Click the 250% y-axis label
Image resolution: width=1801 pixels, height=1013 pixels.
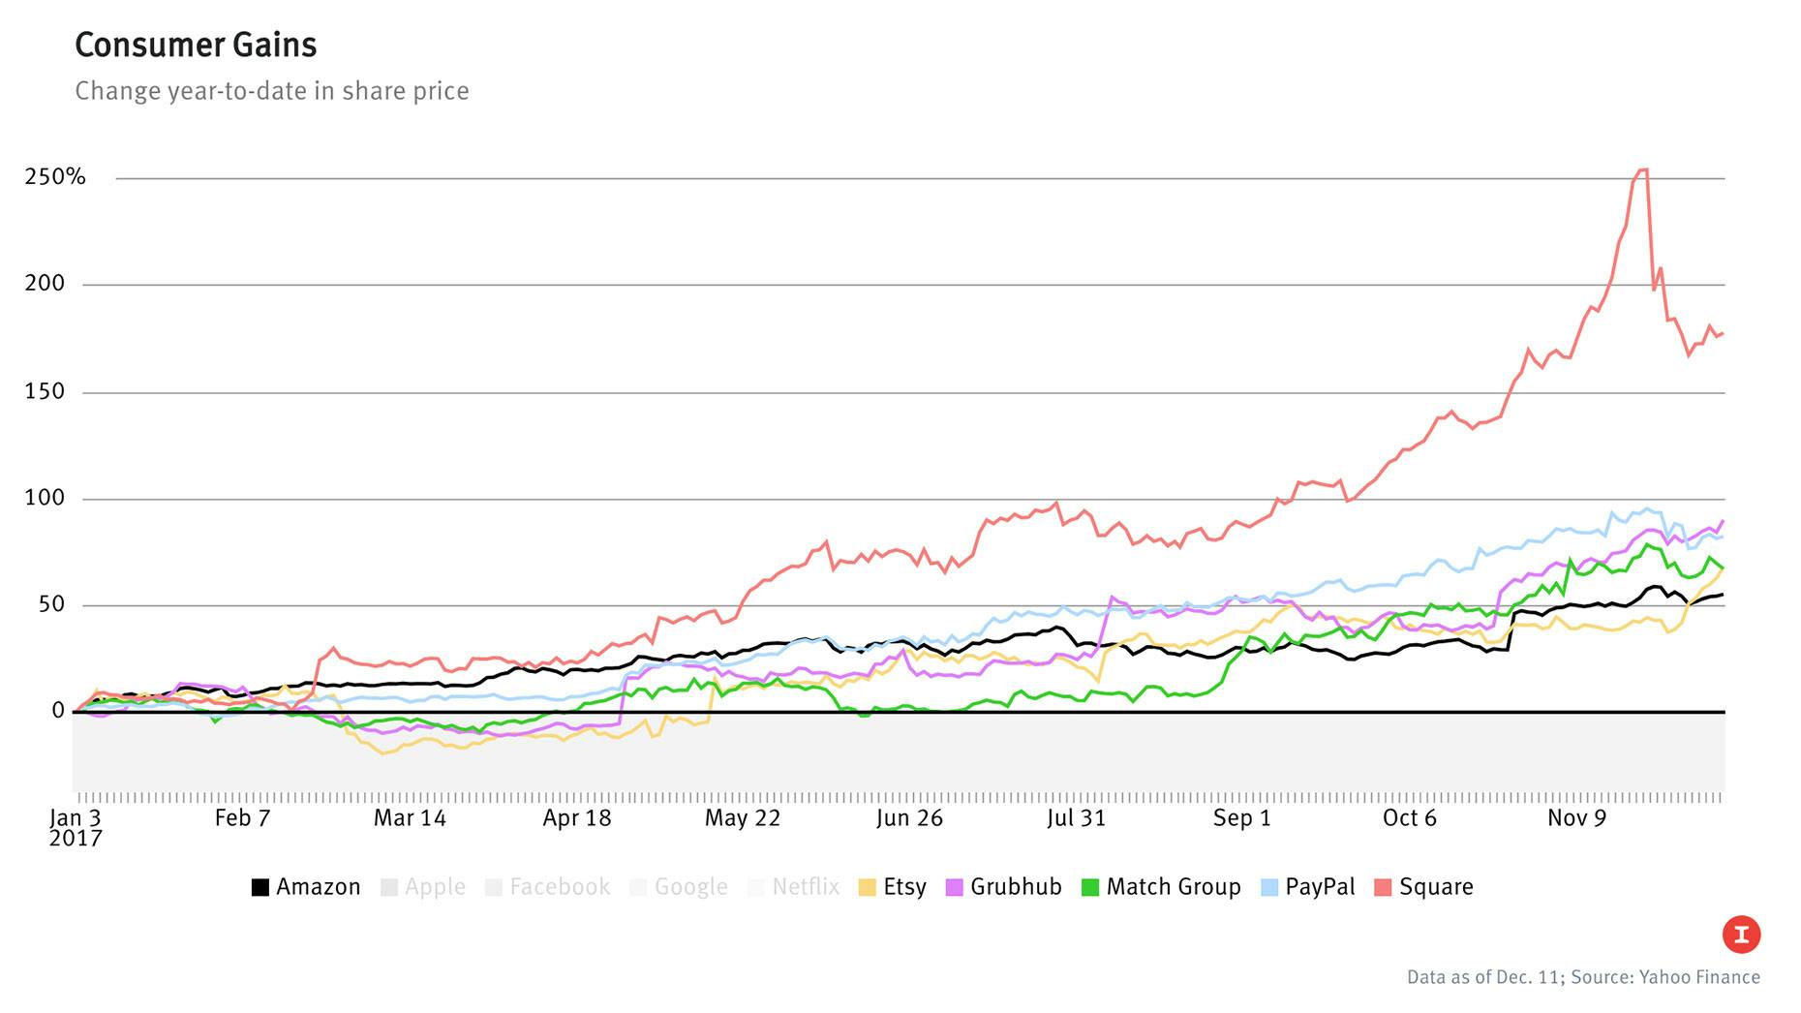click(x=55, y=176)
